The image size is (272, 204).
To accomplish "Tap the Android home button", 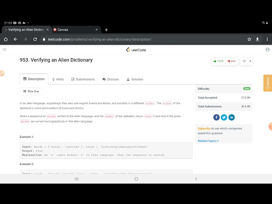I will (x=136, y=179).
